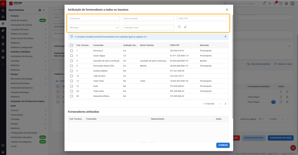298x155 pixels.
Task: Go to previous page of suppliers list
Action: pos(220,104)
